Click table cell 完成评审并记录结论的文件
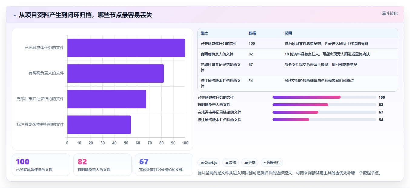410x188 pixels. (221, 67)
